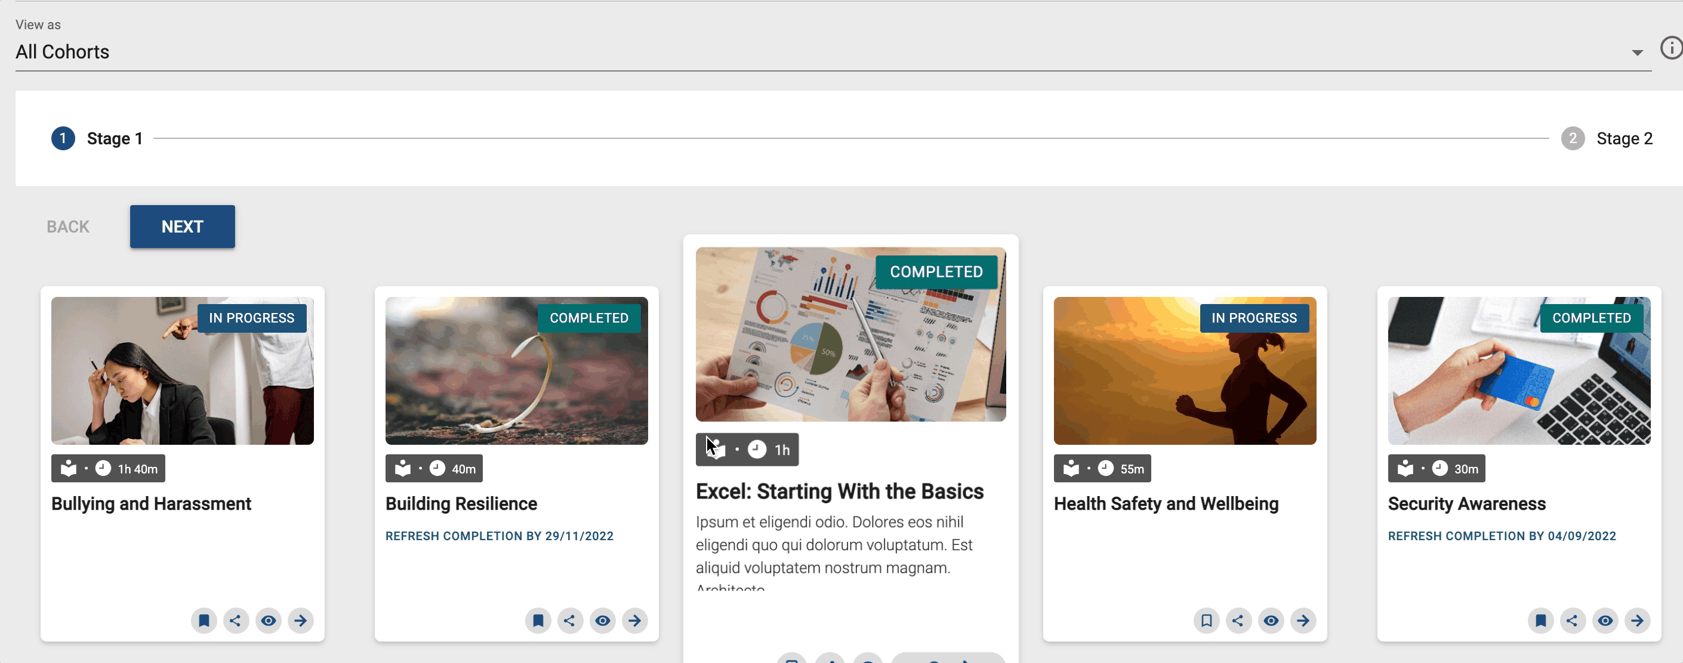Preview Building Resilience with eye icon

click(603, 620)
